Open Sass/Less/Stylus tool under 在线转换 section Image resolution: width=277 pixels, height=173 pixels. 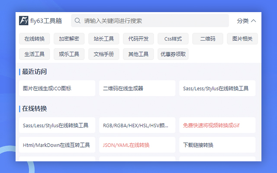click(57, 125)
